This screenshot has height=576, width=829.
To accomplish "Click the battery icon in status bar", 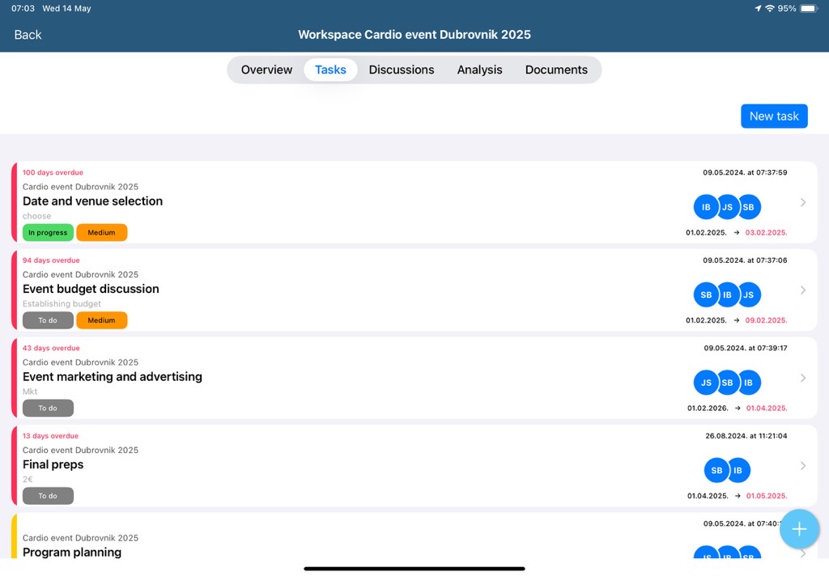I will coord(809,8).
